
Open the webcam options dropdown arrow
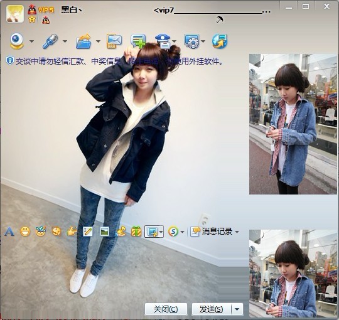(31, 41)
